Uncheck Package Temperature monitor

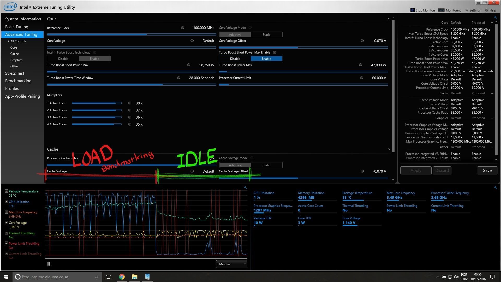6,191
